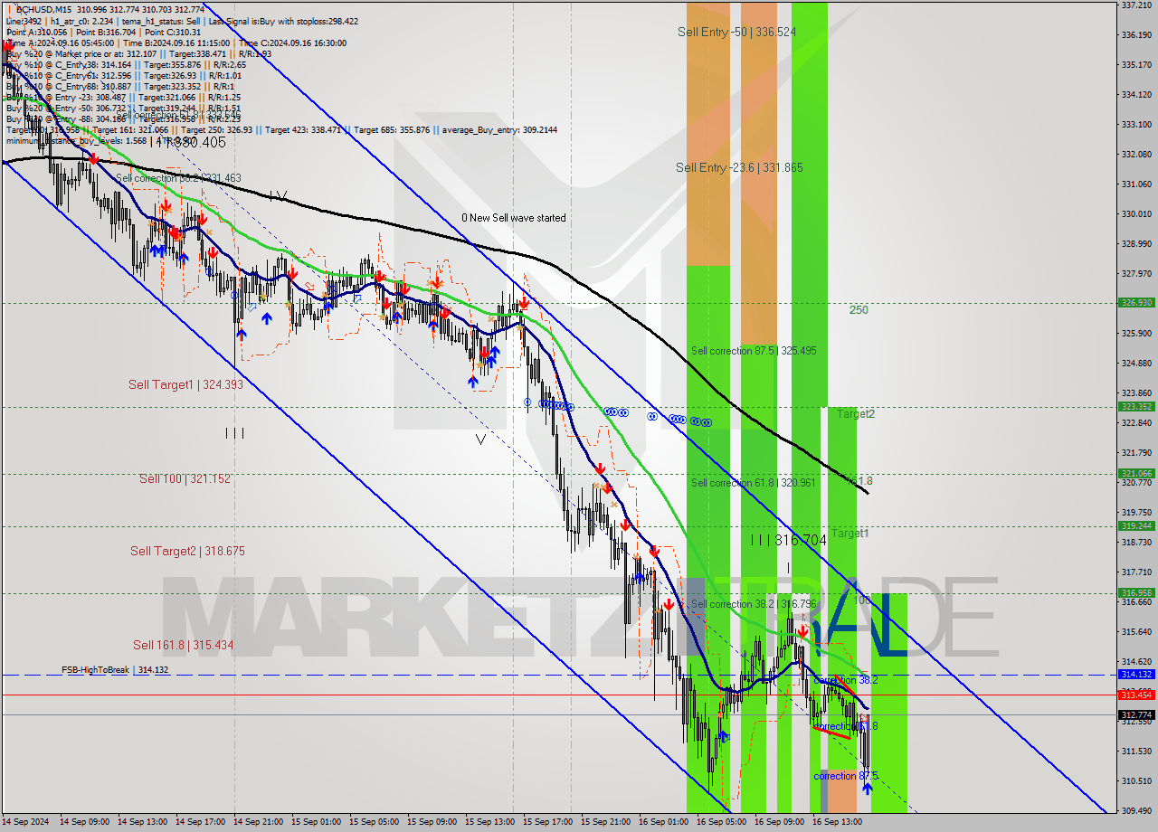Click the red 313.454 price tag

[1136, 695]
